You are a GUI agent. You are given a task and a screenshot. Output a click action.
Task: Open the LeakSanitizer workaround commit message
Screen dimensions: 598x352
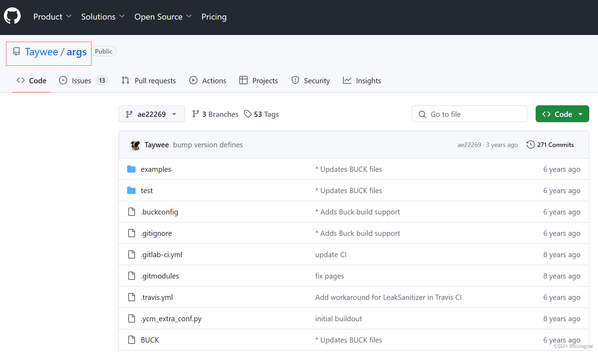(x=389, y=297)
